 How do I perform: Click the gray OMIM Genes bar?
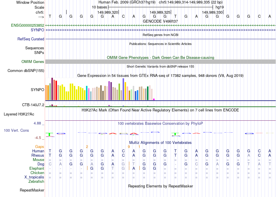click(161, 62)
